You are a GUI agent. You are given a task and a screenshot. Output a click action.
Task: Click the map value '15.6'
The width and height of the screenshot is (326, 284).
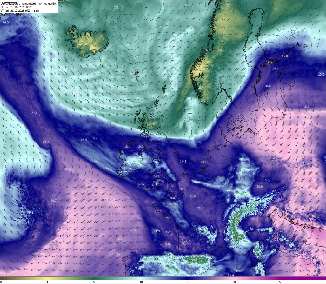click(274, 160)
